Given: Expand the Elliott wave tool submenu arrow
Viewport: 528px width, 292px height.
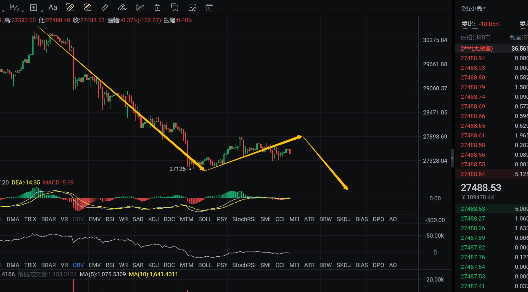Looking at the screenshot, I should coord(22,11).
